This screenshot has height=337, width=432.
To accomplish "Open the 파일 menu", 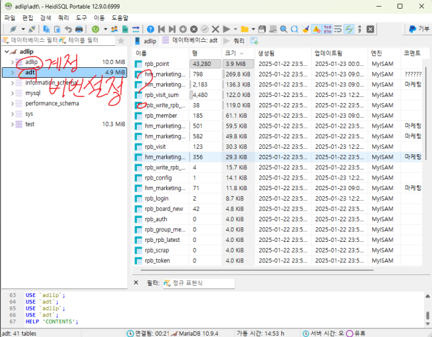I will pos(10,18).
